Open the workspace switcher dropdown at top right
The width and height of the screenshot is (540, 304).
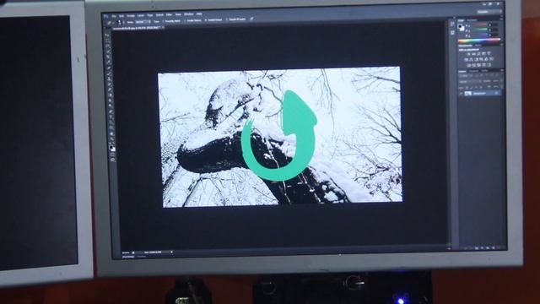point(489,12)
